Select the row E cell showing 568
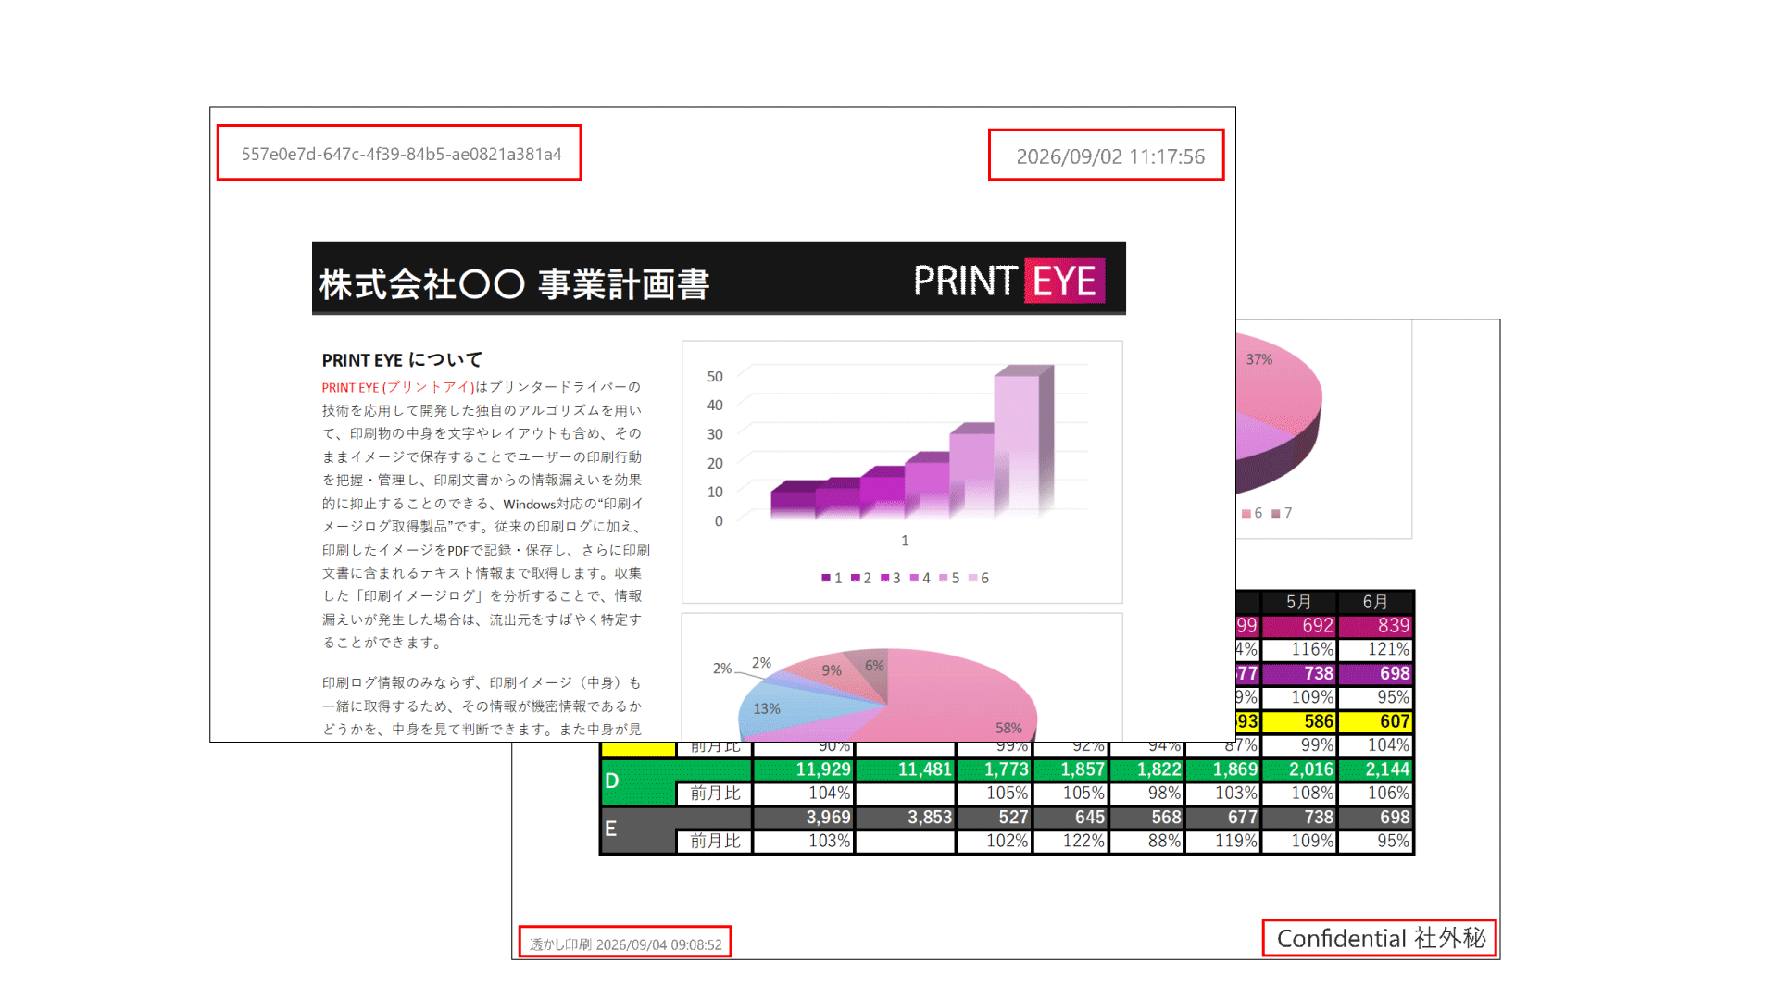The height and width of the screenshot is (1000, 1778). point(1146,818)
